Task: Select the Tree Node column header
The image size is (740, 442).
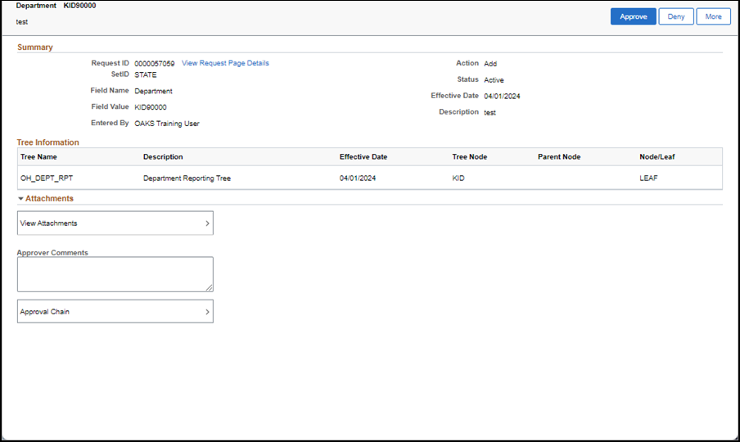Action: pyautogui.click(x=470, y=156)
